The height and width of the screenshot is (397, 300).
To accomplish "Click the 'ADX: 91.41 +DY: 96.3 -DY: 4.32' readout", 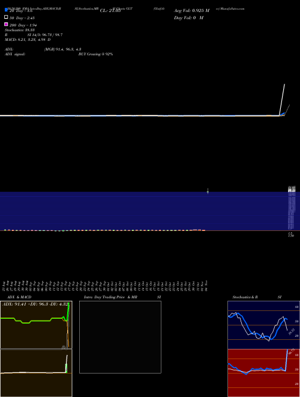I will coord(35,304).
